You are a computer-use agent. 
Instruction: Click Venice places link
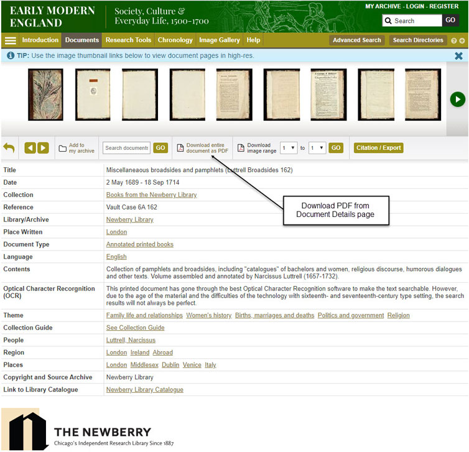pyautogui.click(x=192, y=365)
